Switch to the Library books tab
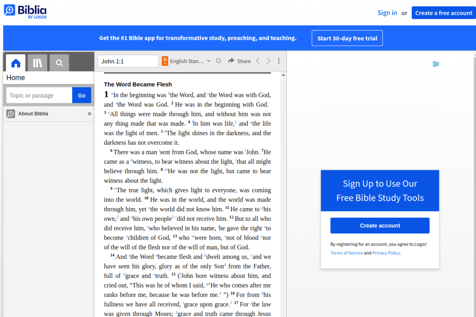476x317 pixels. point(38,63)
